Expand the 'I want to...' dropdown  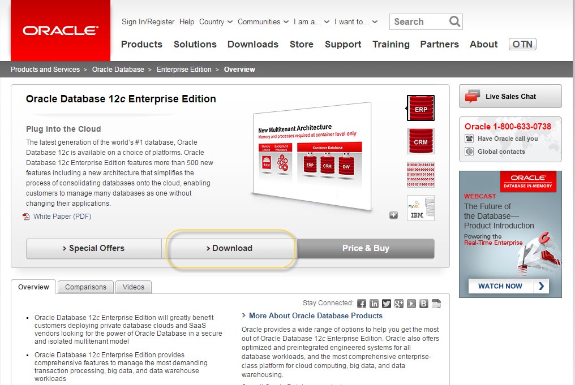[x=356, y=22]
